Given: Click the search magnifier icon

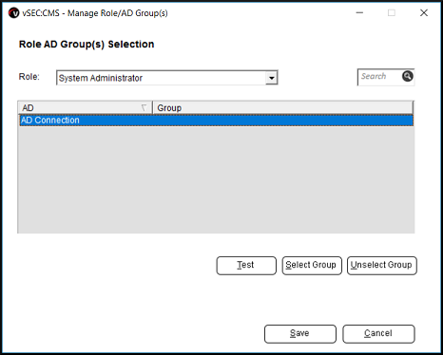Looking at the screenshot, I should [408, 76].
